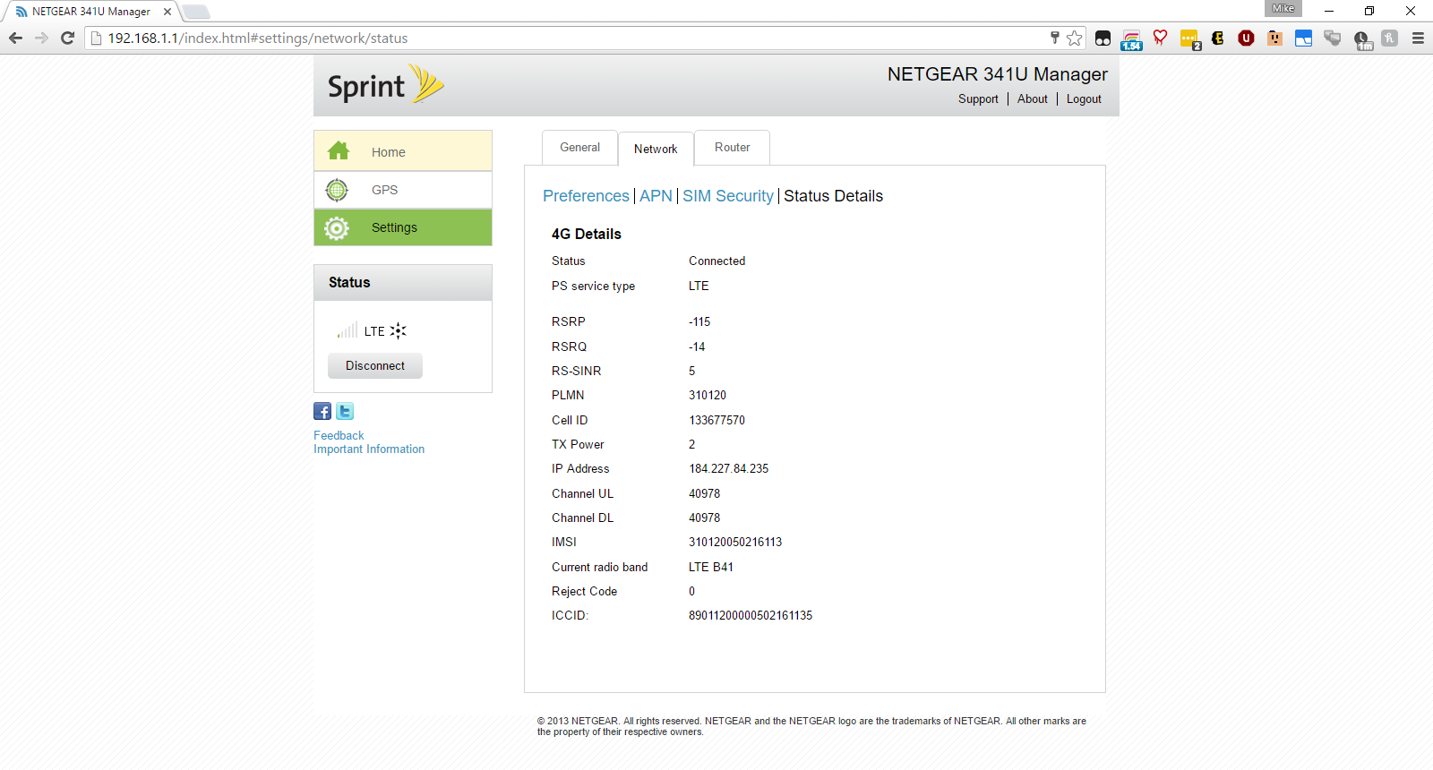This screenshot has height=770, width=1433.
Task: Click the Settings gear icon
Action: [337, 228]
